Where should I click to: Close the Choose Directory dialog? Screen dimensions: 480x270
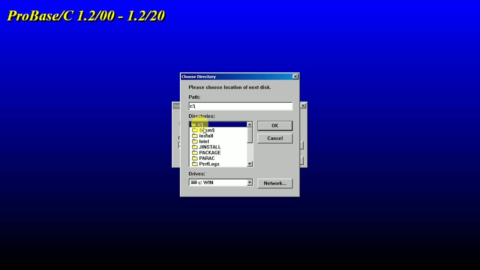295,76
